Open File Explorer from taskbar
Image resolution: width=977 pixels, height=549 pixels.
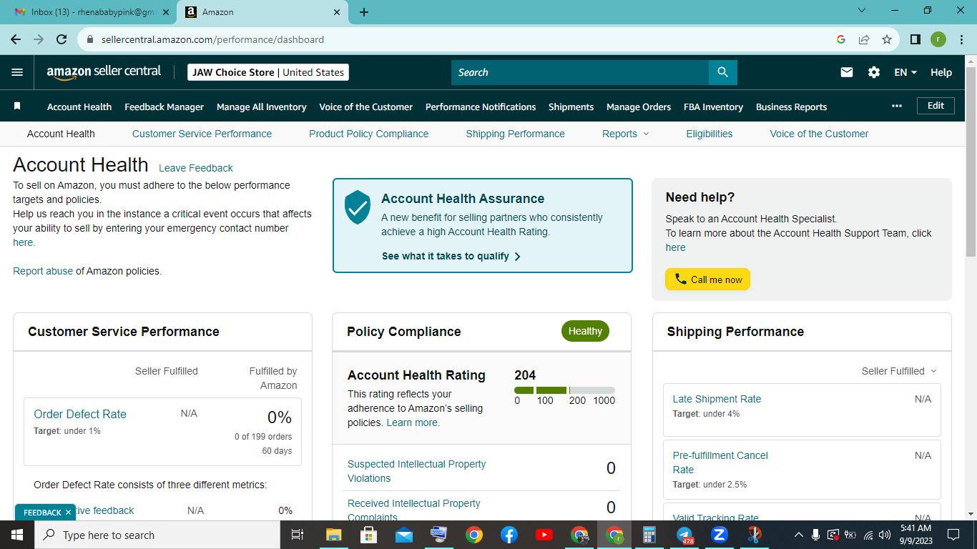[x=334, y=535]
